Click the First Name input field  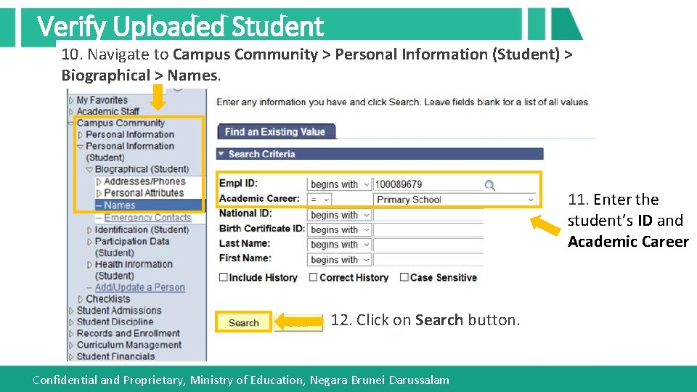tap(428, 260)
